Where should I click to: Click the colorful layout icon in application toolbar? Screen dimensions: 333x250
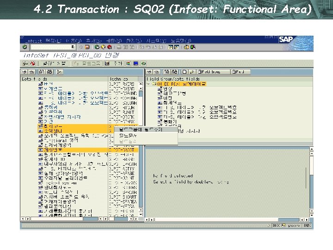pos(129,63)
